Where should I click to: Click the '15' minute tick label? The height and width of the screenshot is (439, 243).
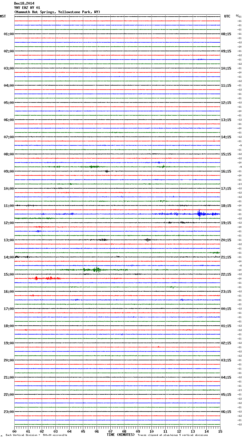tap(220, 432)
